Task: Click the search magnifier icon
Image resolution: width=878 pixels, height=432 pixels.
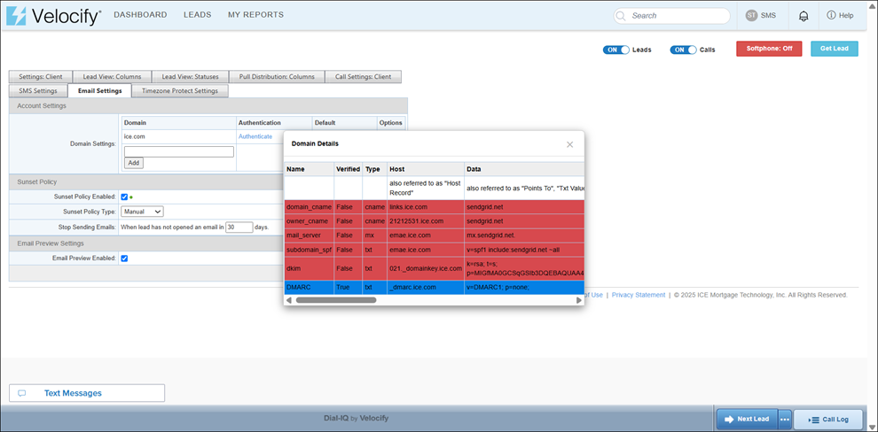Action: (x=621, y=16)
